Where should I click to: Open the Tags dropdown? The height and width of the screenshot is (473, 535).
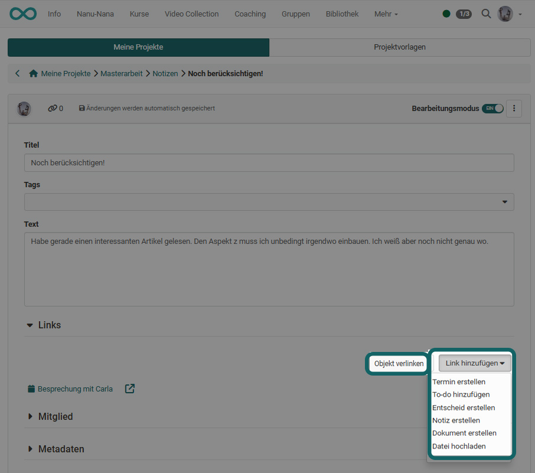point(505,201)
